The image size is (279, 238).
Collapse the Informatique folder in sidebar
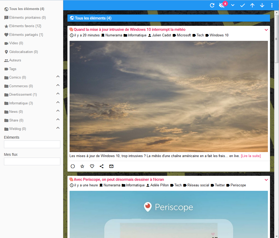point(58,102)
